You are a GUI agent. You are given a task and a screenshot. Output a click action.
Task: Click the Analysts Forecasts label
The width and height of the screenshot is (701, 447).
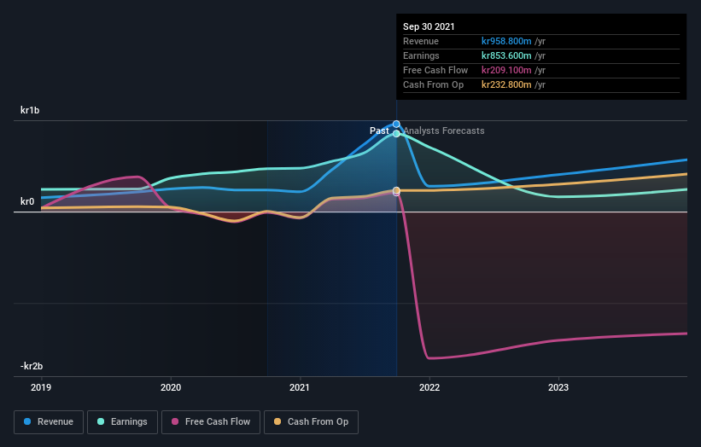444,131
